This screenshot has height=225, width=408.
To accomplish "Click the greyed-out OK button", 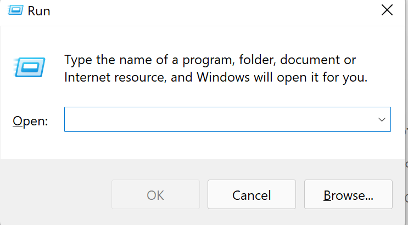I will point(155,195).
